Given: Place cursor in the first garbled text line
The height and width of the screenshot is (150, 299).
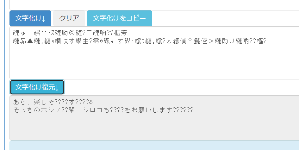Looking at the screenshot, I should (70, 33).
